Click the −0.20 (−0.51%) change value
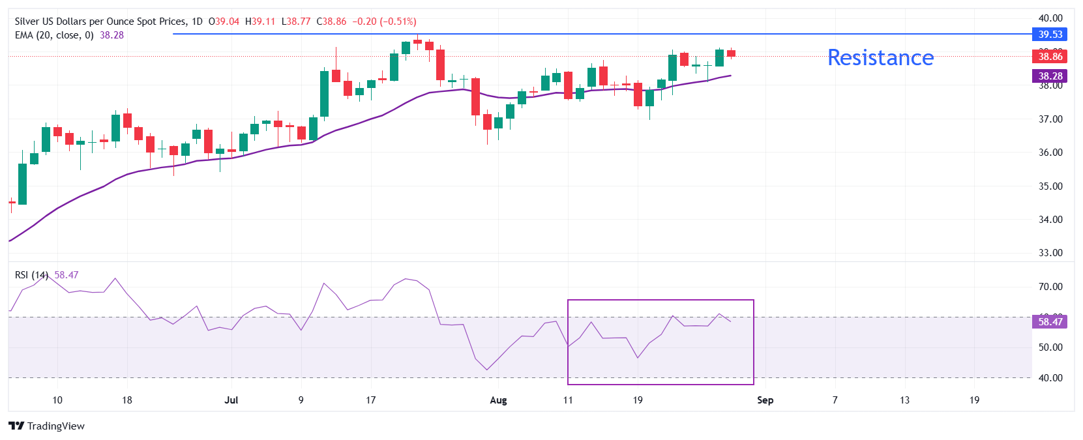The image size is (1083, 440). pyautogui.click(x=384, y=22)
